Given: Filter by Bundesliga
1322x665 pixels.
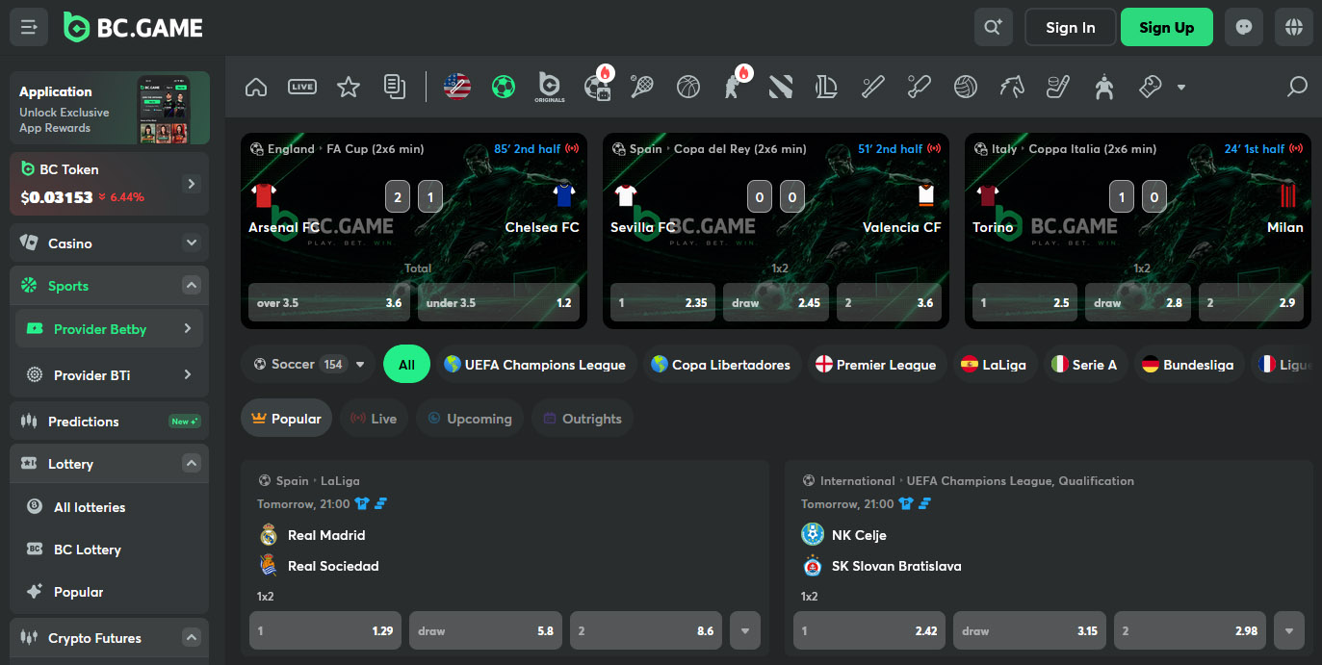Looking at the screenshot, I should [x=1189, y=365].
